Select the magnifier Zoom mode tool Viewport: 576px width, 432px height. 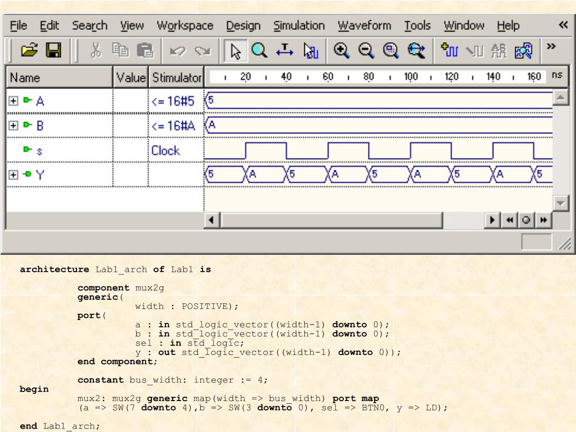coord(259,50)
